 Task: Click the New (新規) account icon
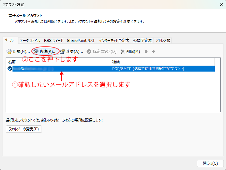(x=9, y=52)
